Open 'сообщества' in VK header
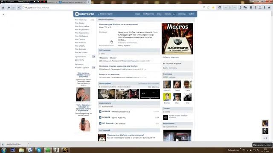 point(148,14)
